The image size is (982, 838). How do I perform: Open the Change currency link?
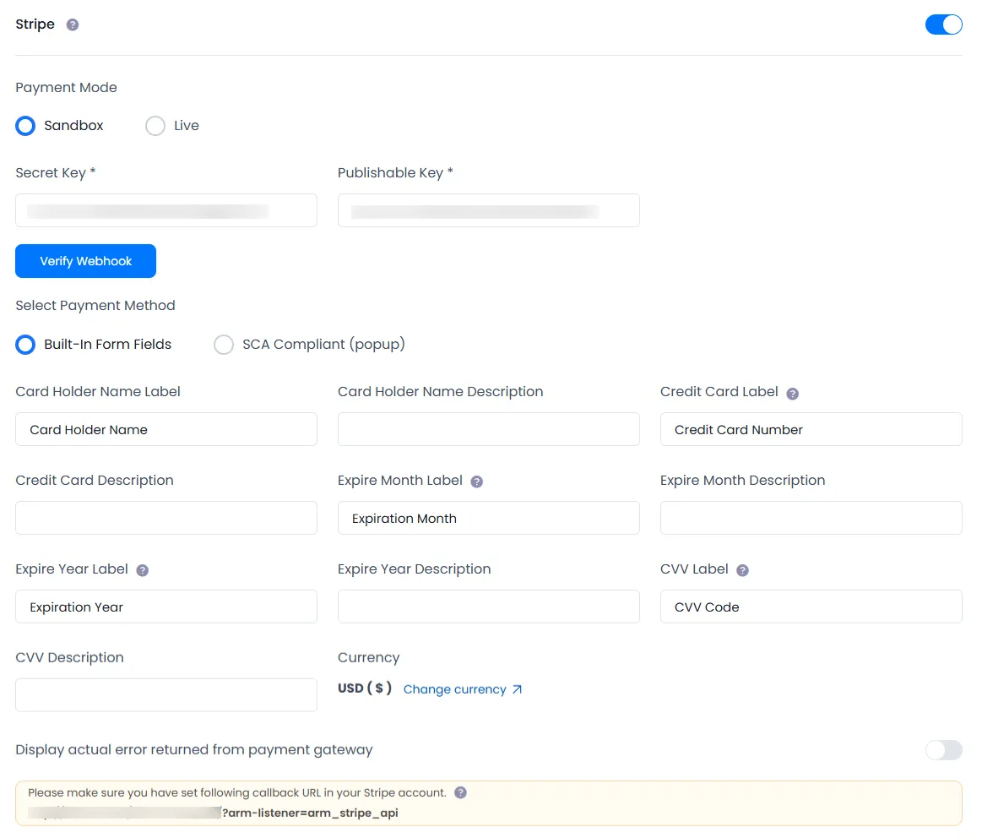coord(454,689)
